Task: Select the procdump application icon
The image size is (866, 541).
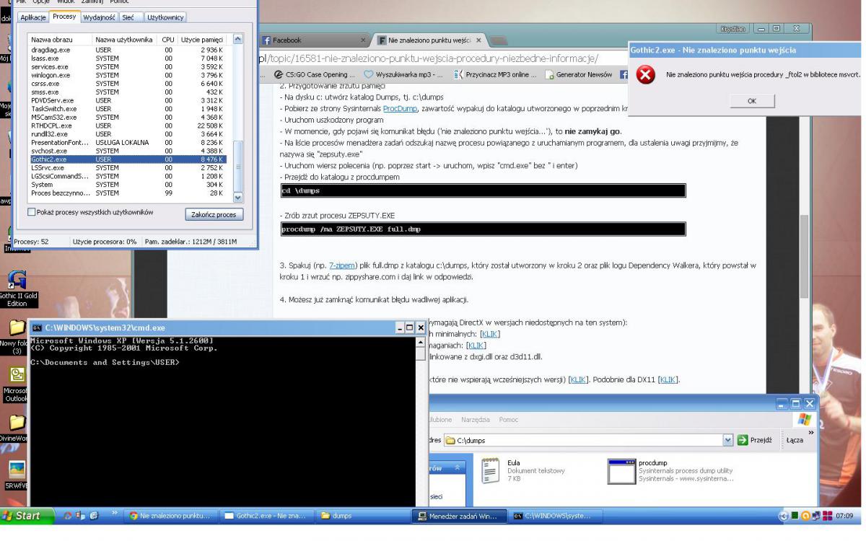Action: 620,471
